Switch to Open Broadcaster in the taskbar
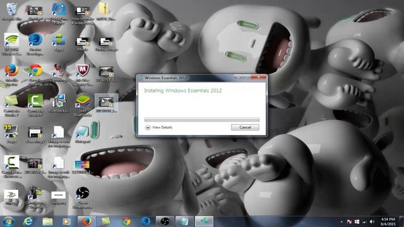404x227 pixels. [x=165, y=221]
